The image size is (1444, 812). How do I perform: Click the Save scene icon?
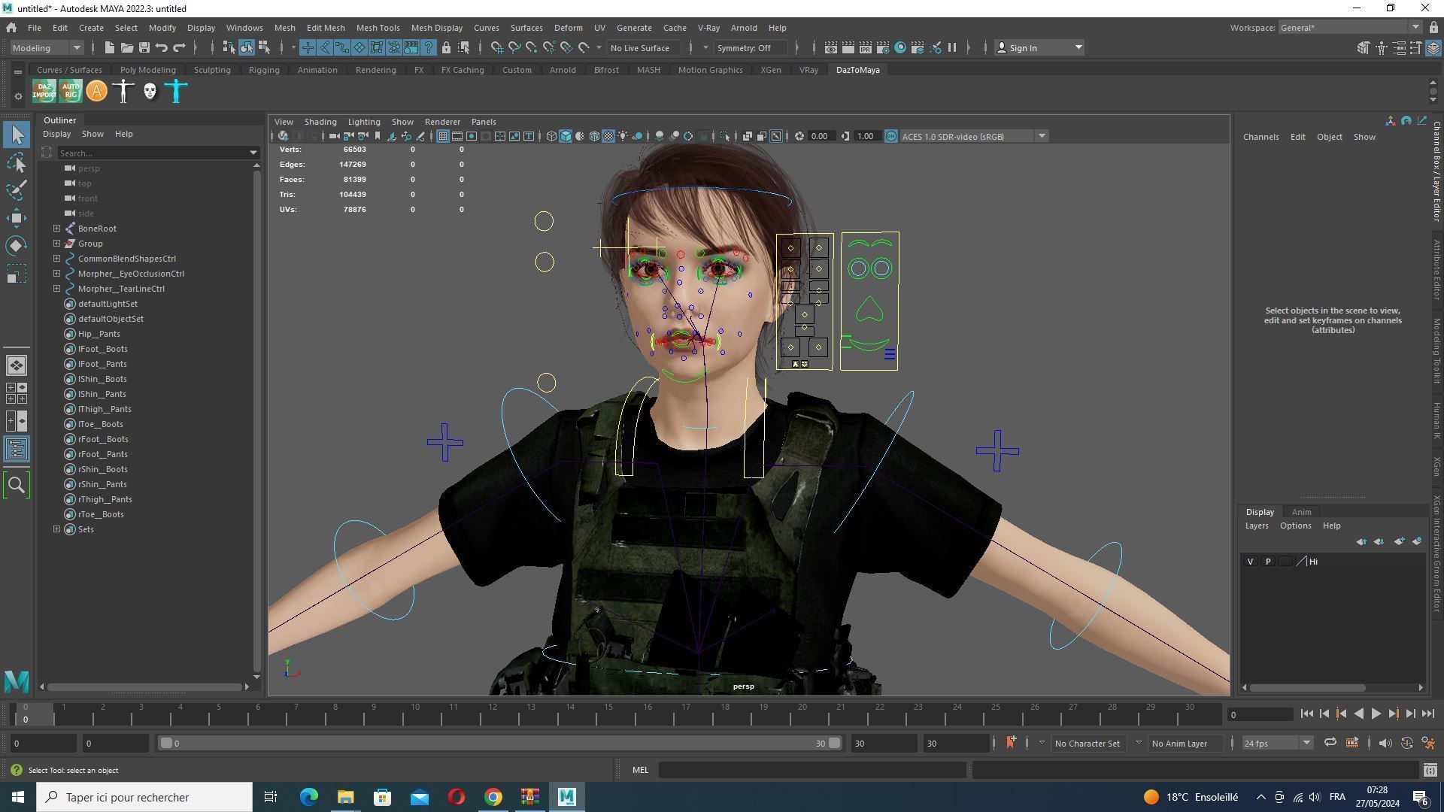pos(144,48)
